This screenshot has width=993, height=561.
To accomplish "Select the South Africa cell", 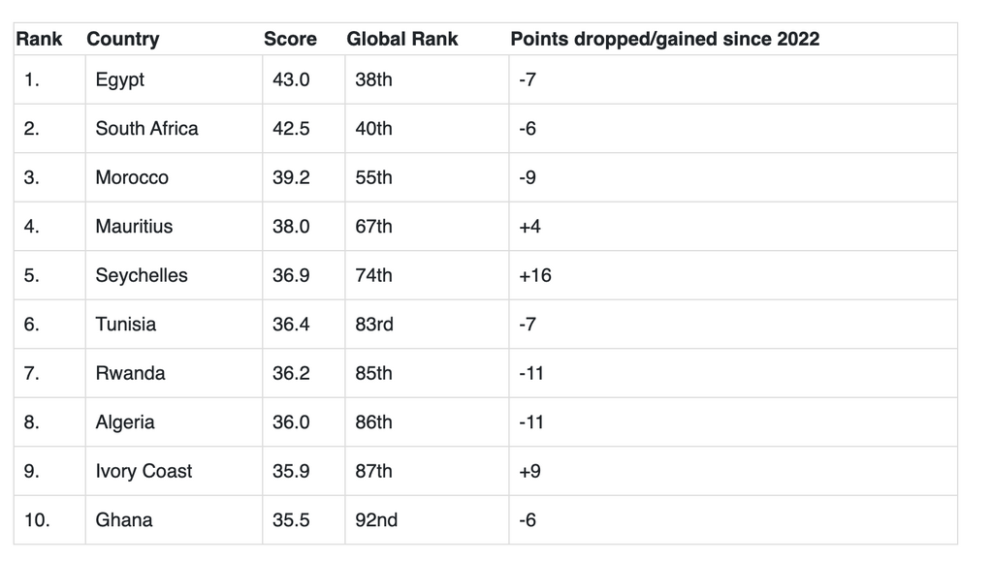I will pos(146,128).
